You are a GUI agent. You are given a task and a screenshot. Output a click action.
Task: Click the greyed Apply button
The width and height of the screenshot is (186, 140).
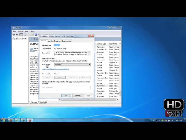[x=88, y=96]
